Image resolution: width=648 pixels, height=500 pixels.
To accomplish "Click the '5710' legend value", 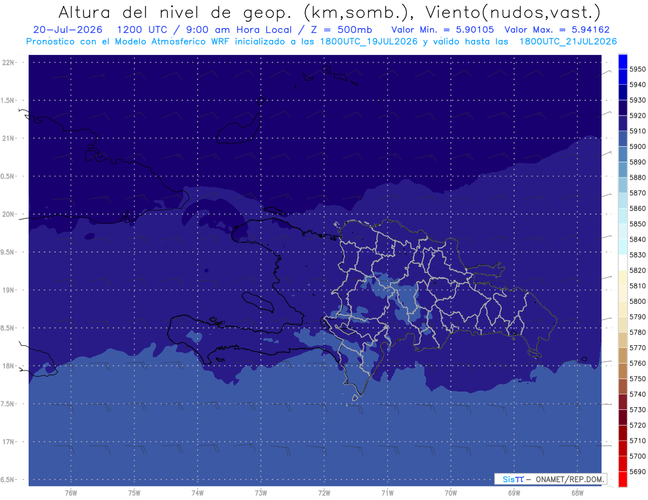I will [x=638, y=441].
